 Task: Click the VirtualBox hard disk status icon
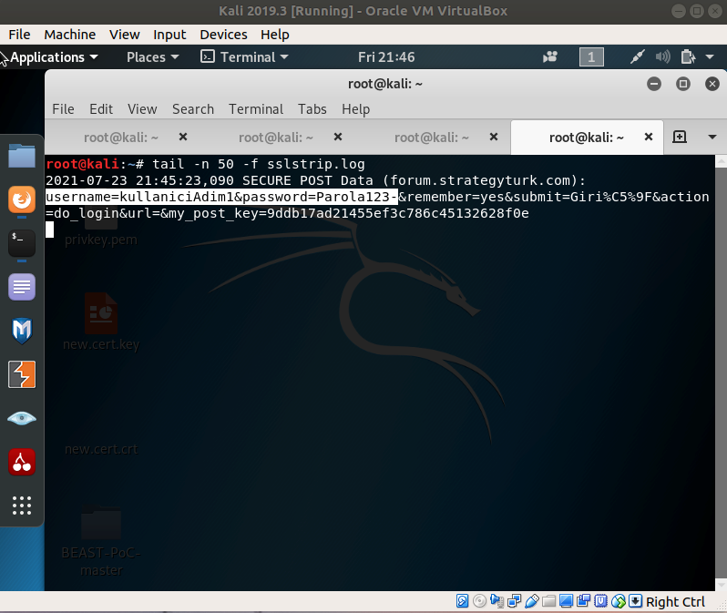pos(462,601)
